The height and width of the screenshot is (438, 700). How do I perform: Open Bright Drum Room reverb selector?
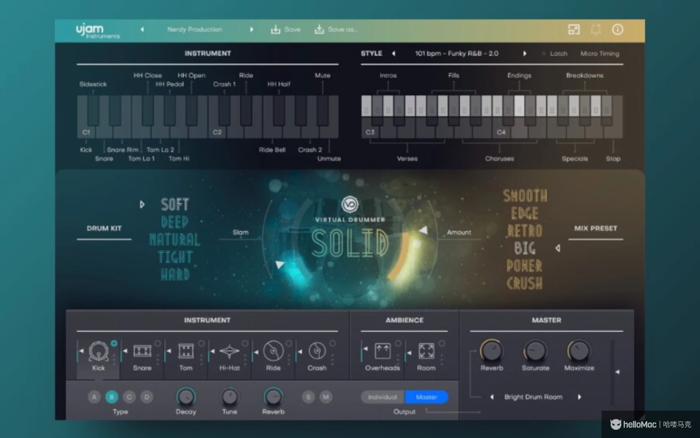[533, 397]
